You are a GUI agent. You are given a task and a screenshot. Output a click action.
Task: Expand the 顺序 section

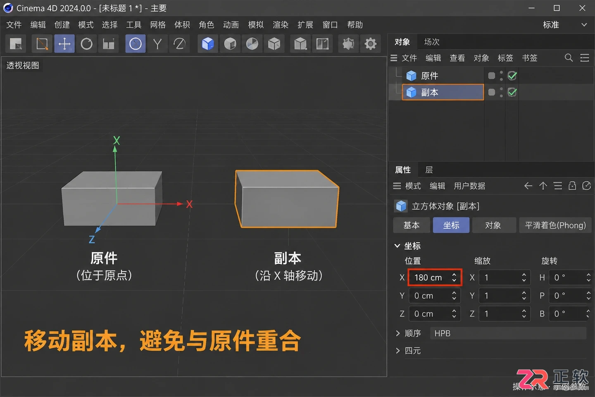click(x=397, y=333)
